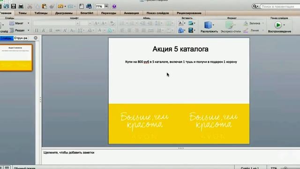
Task: Open the Расположить arrange dropdown arrow
Action: [x=213, y=25]
